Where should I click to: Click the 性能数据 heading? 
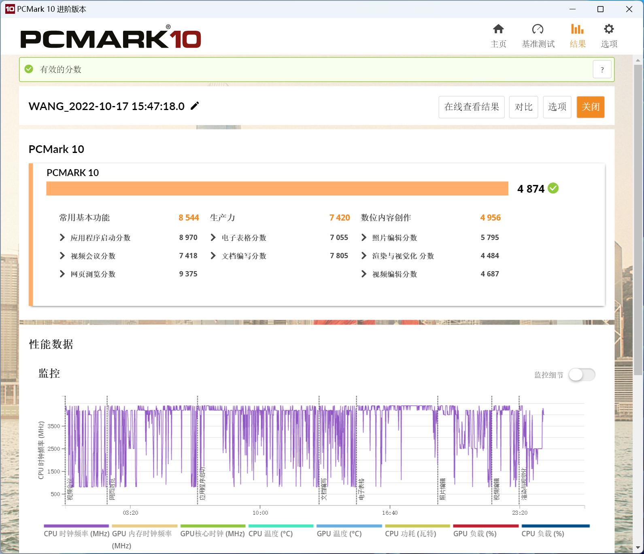(x=51, y=344)
